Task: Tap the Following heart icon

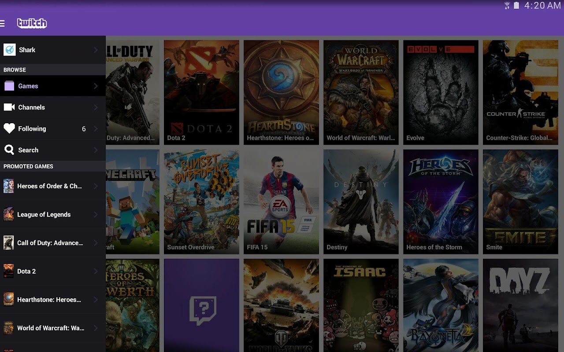Action: click(x=9, y=128)
